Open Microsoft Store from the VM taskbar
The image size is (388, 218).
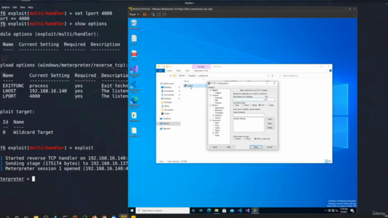pos(224,211)
